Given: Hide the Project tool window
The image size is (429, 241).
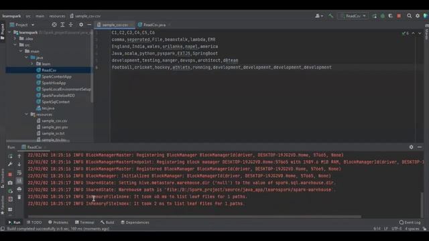Looking at the screenshot, I should pyautogui.click(x=89, y=25).
